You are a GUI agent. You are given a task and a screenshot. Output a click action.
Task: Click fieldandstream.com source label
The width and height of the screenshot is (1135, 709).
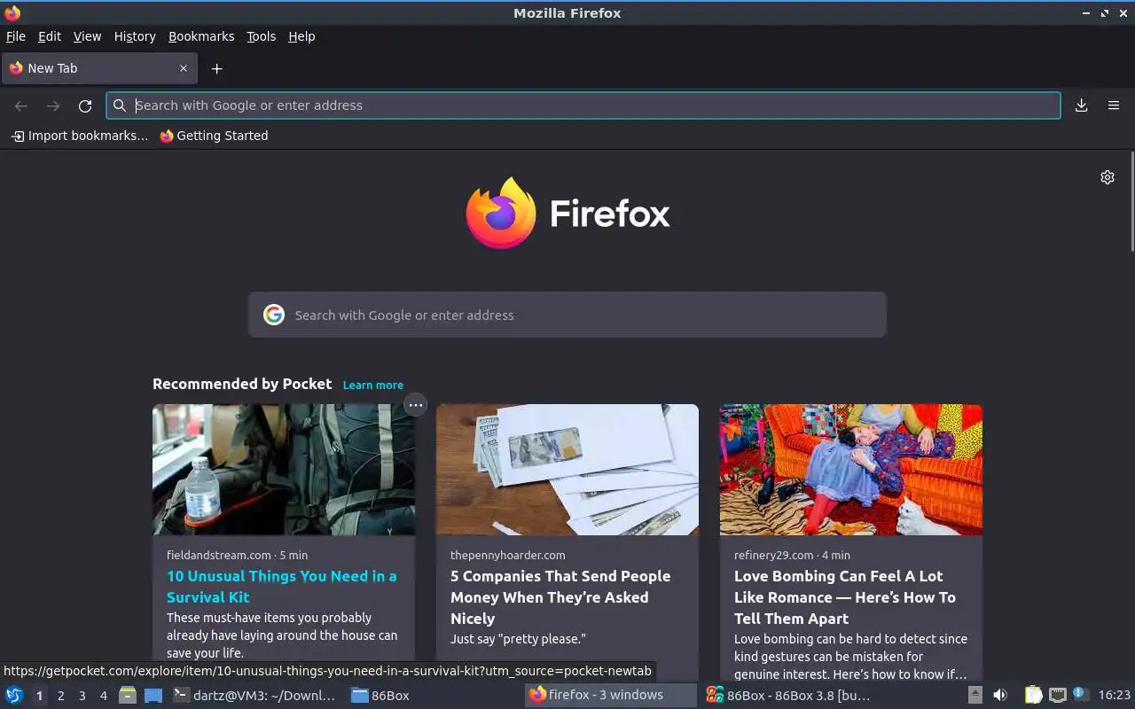(x=219, y=555)
